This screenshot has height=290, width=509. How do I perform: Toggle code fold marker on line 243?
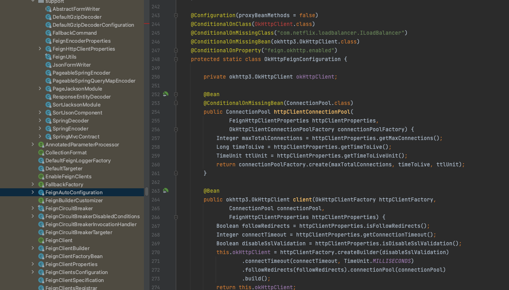click(x=176, y=16)
